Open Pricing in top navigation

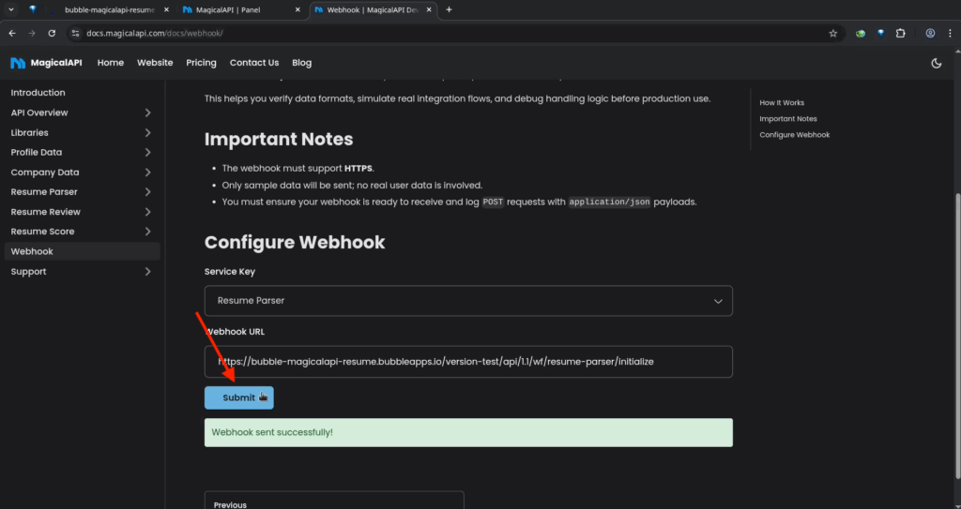pyautogui.click(x=201, y=63)
